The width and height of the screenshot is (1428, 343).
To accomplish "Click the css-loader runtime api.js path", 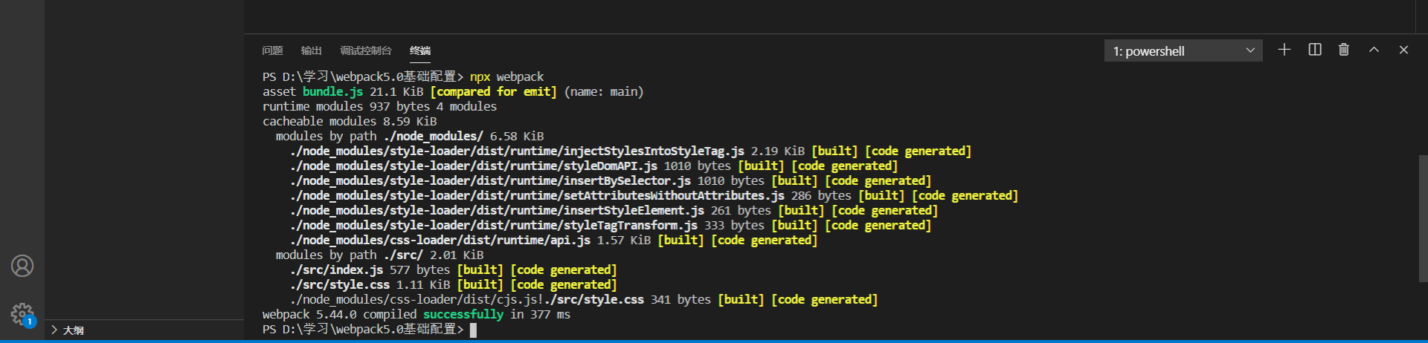I will tap(440, 241).
